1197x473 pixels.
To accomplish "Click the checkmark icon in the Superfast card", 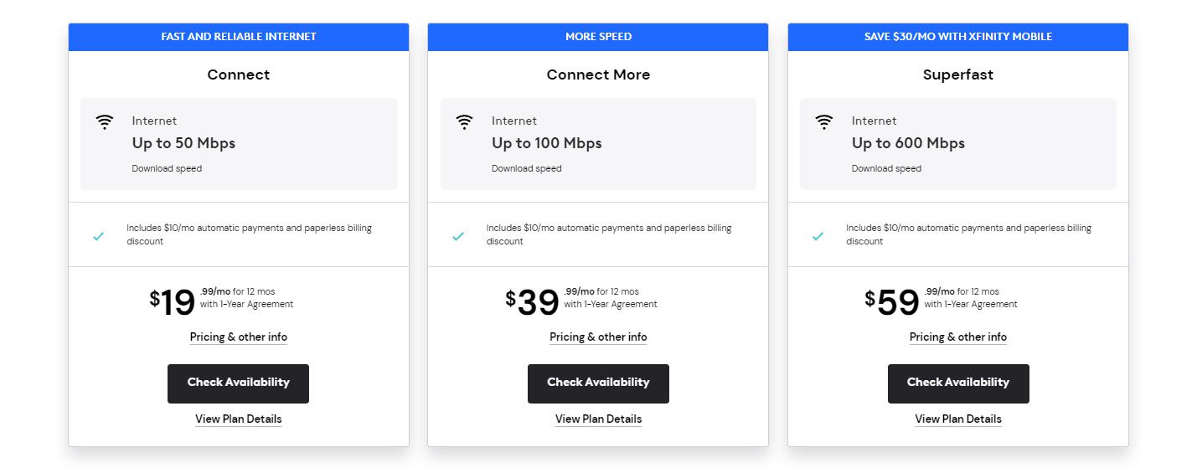I will point(818,236).
